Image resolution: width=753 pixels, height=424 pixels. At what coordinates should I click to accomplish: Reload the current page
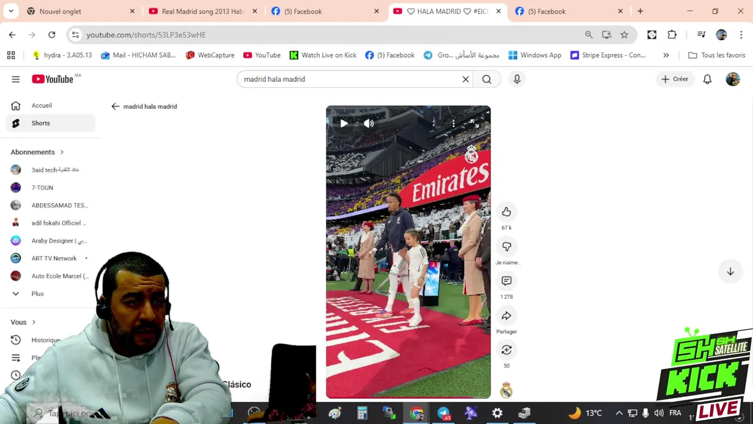[x=52, y=35]
